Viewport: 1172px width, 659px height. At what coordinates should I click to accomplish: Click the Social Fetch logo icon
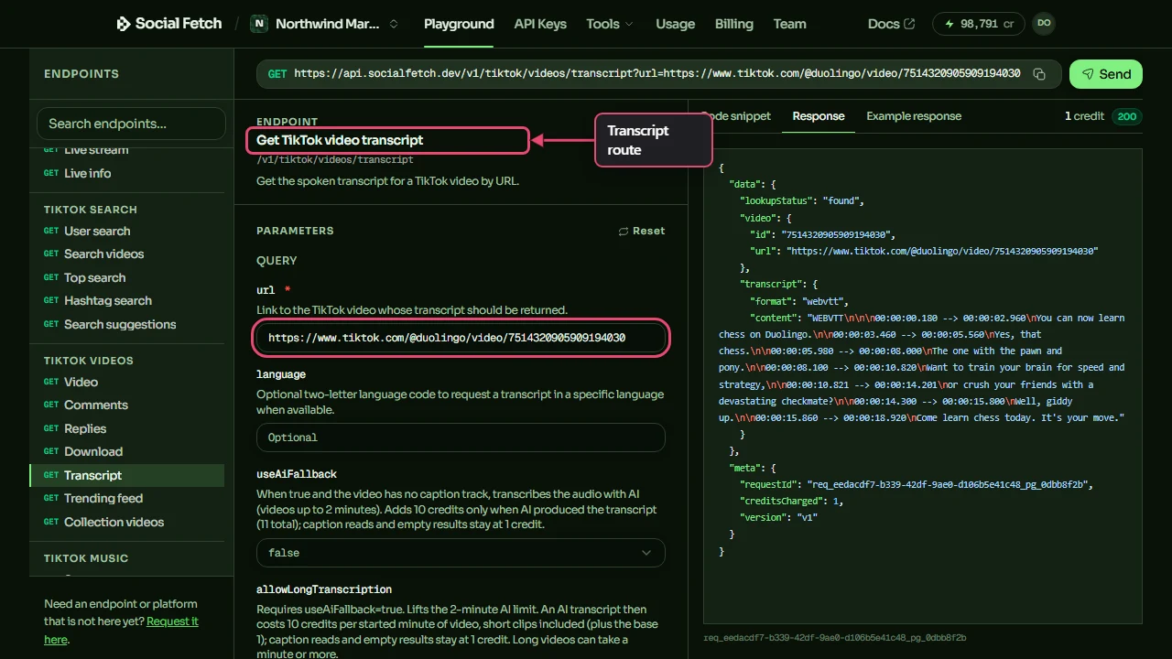(124, 24)
